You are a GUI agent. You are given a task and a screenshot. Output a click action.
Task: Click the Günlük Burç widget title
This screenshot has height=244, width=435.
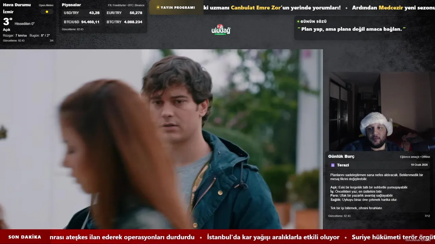pyautogui.click(x=341, y=156)
